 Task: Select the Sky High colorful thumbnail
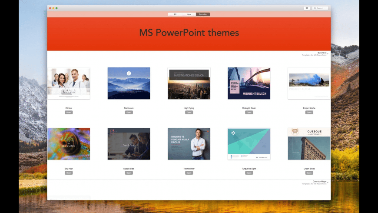click(x=69, y=144)
